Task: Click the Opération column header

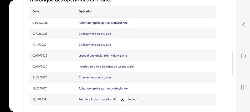Action: (x=85, y=12)
